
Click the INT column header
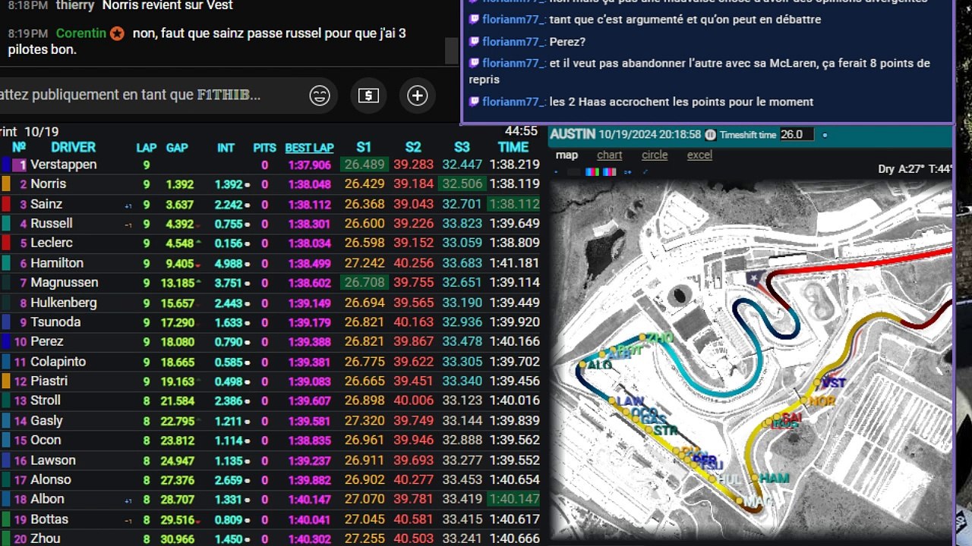pos(226,148)
